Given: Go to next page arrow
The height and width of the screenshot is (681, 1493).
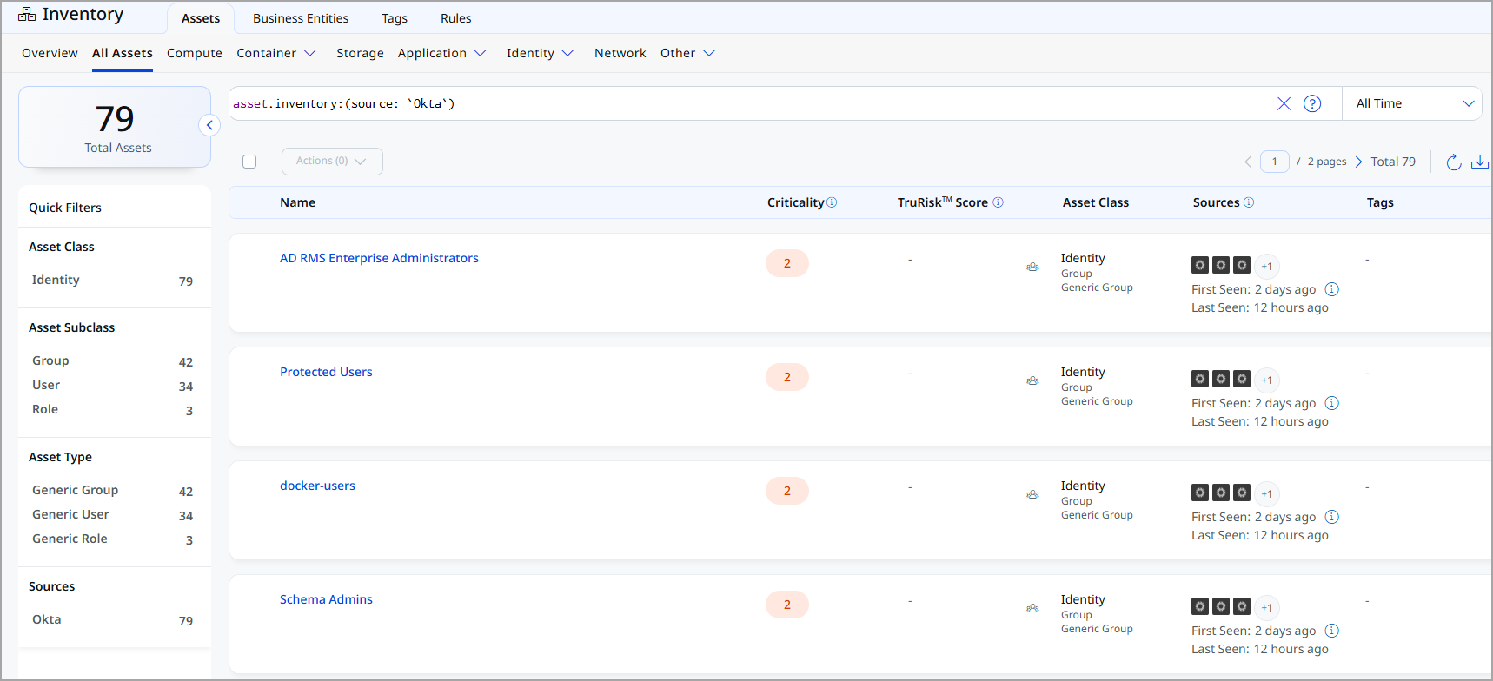Looking at the screenshot, I should (1358, 162).
